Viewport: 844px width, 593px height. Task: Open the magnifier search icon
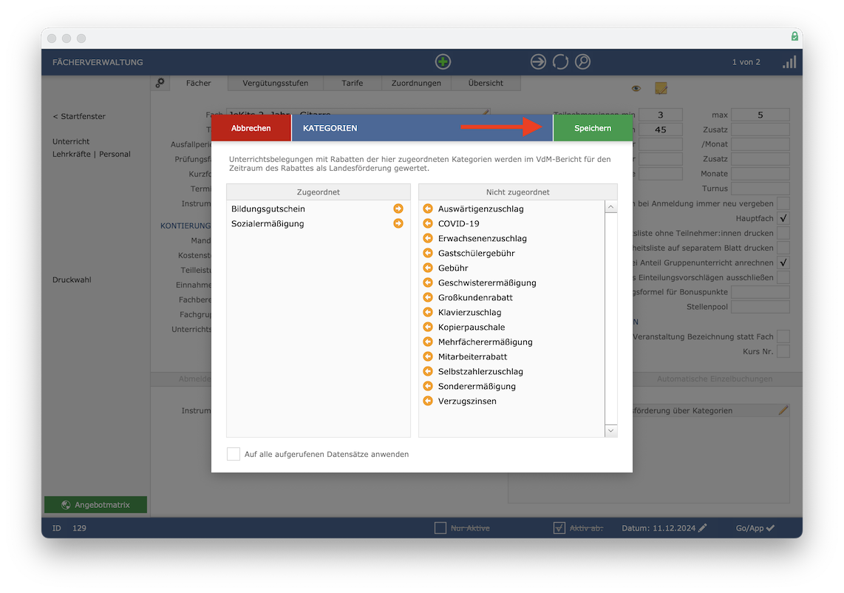point(582,62)
